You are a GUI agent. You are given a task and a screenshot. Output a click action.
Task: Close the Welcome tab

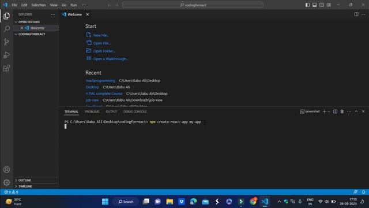tap(88, 14)
